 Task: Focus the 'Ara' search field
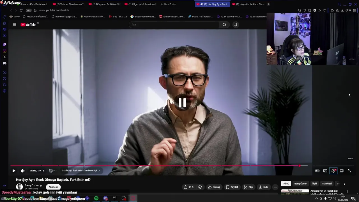pyautogui.click(x=174, y=25)
